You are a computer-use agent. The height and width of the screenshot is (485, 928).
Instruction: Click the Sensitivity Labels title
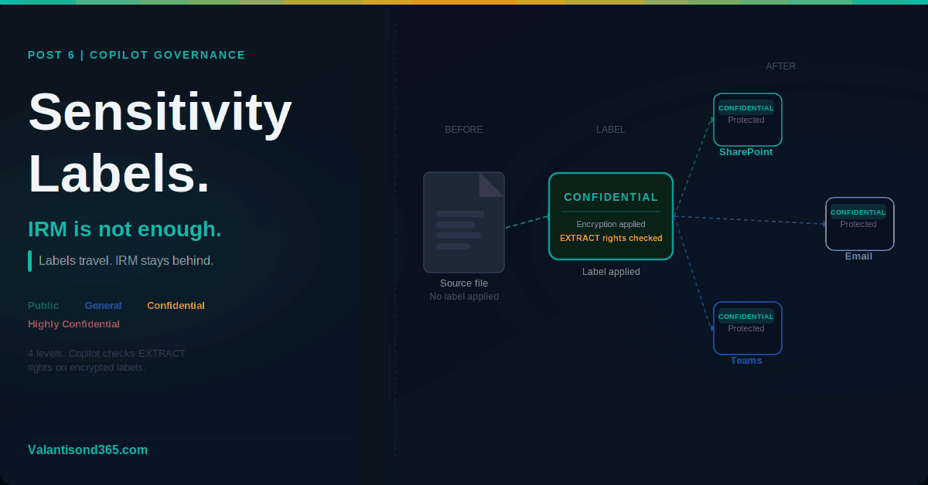pyautogui.click(x=159, y=142)
